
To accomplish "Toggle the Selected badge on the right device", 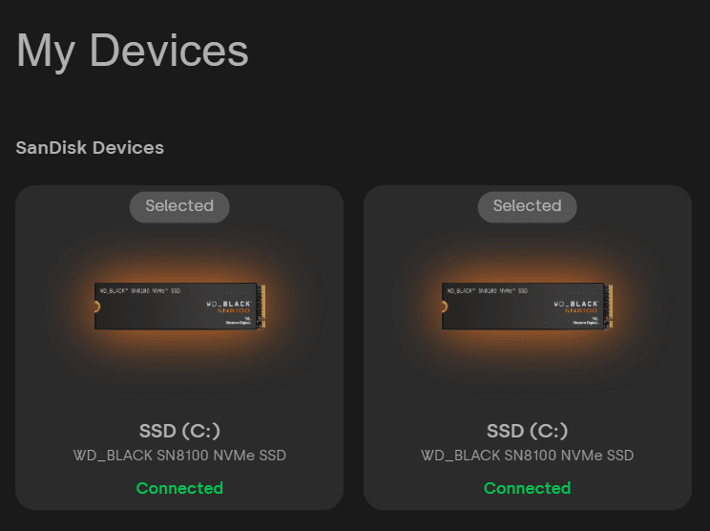I will 527,206.
